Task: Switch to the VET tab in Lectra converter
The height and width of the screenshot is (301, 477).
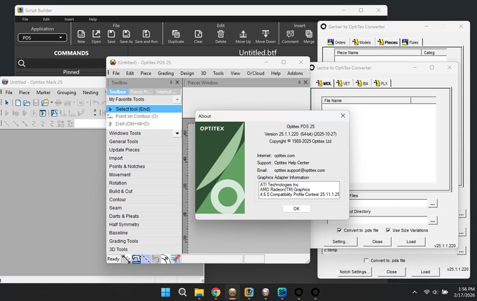Action: [343, 83]
